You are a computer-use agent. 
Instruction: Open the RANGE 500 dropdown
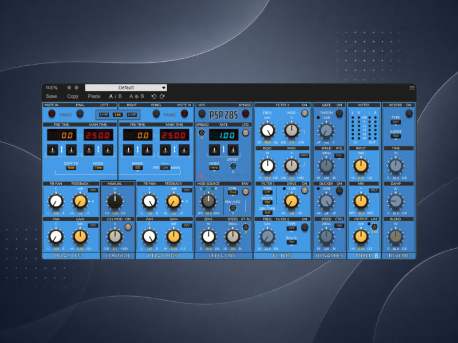[137, 167]
